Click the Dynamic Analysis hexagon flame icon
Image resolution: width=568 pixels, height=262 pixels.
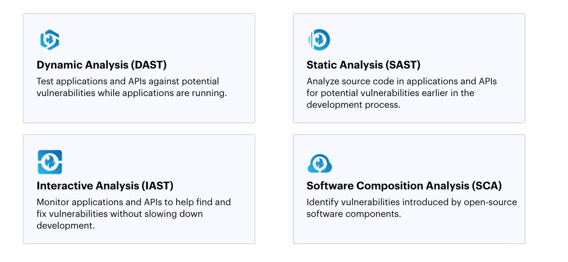tap(50, 40)
